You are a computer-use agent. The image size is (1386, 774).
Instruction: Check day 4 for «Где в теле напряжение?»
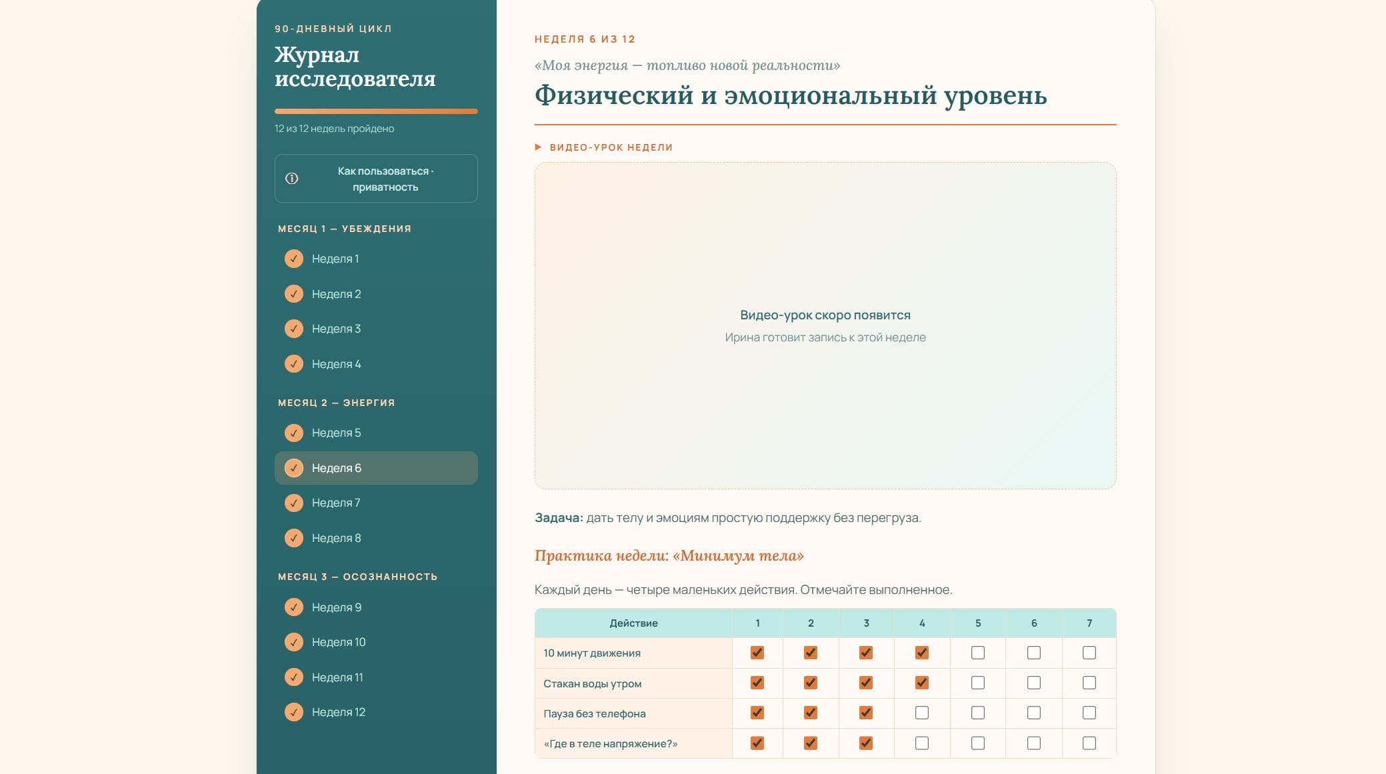tap(922, 743)
